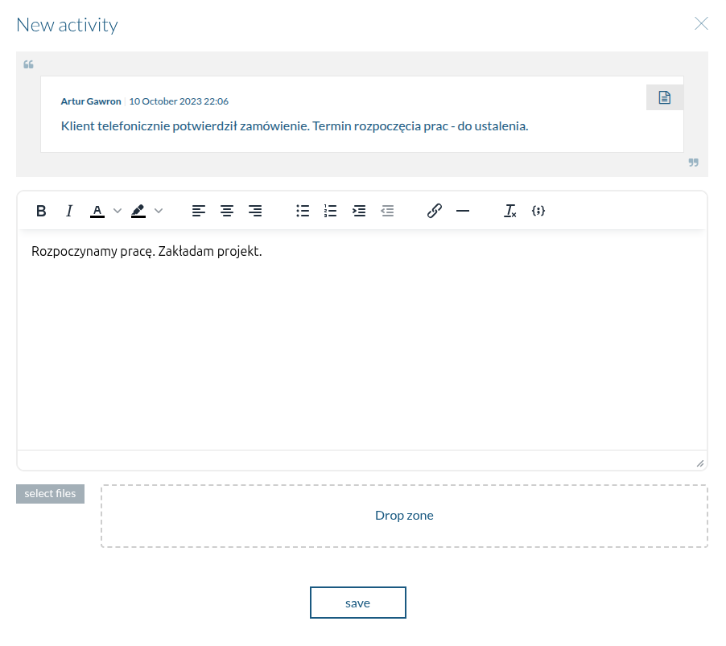Center align the text
726x646 pixels.
(x=228, y=211)
